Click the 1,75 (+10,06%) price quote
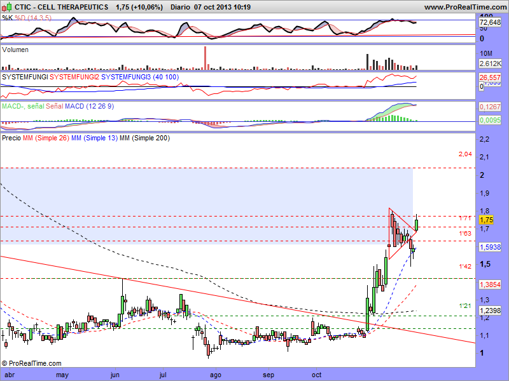This screenshot has width=509, height=381. pos(139,7)
